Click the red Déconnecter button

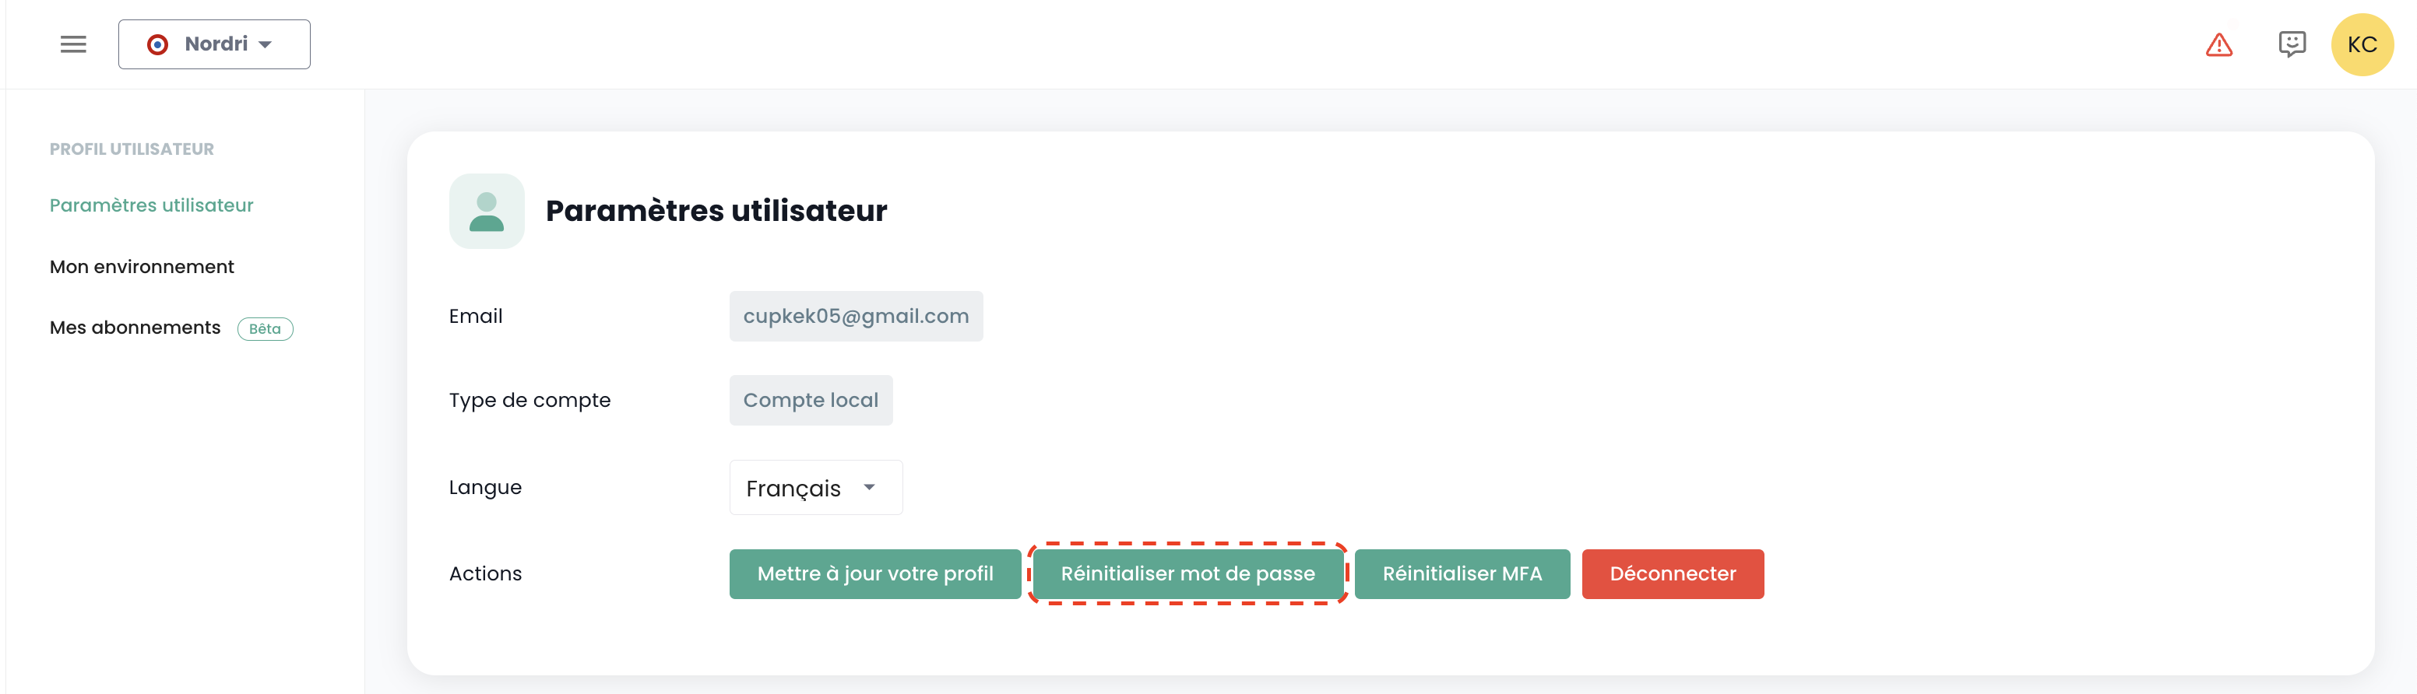pyautogui.click(x=1672, y=574)
